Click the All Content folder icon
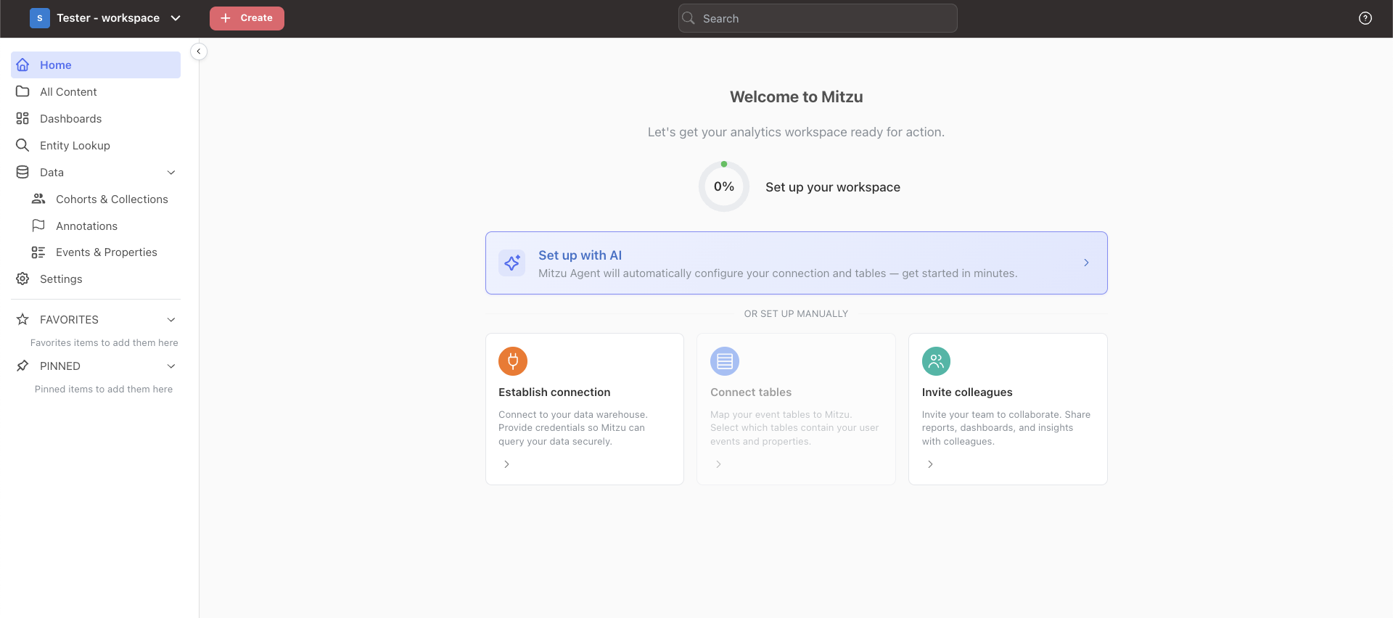 [22, 91]
